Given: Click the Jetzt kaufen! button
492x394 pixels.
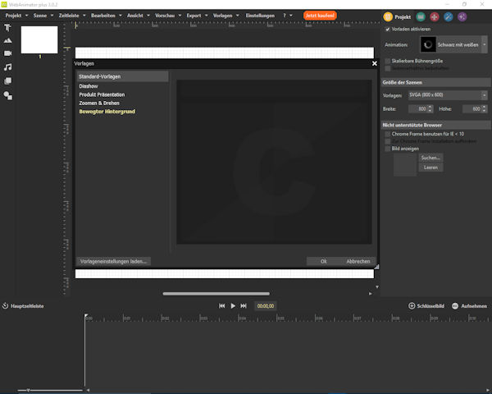Looking at the screenshot, I should pos(320,16).
